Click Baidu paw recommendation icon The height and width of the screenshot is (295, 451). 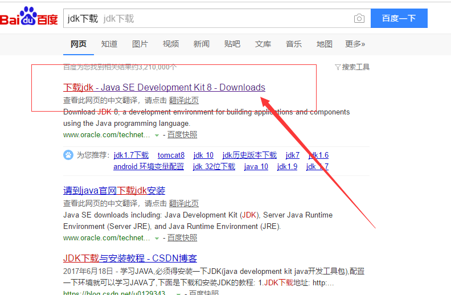[x=68, y=155]
